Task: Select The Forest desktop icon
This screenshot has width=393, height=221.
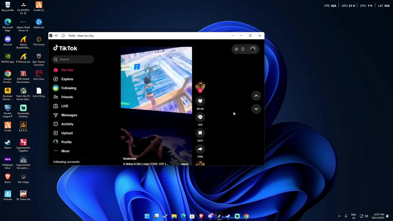Action: [x=39, y=41]
